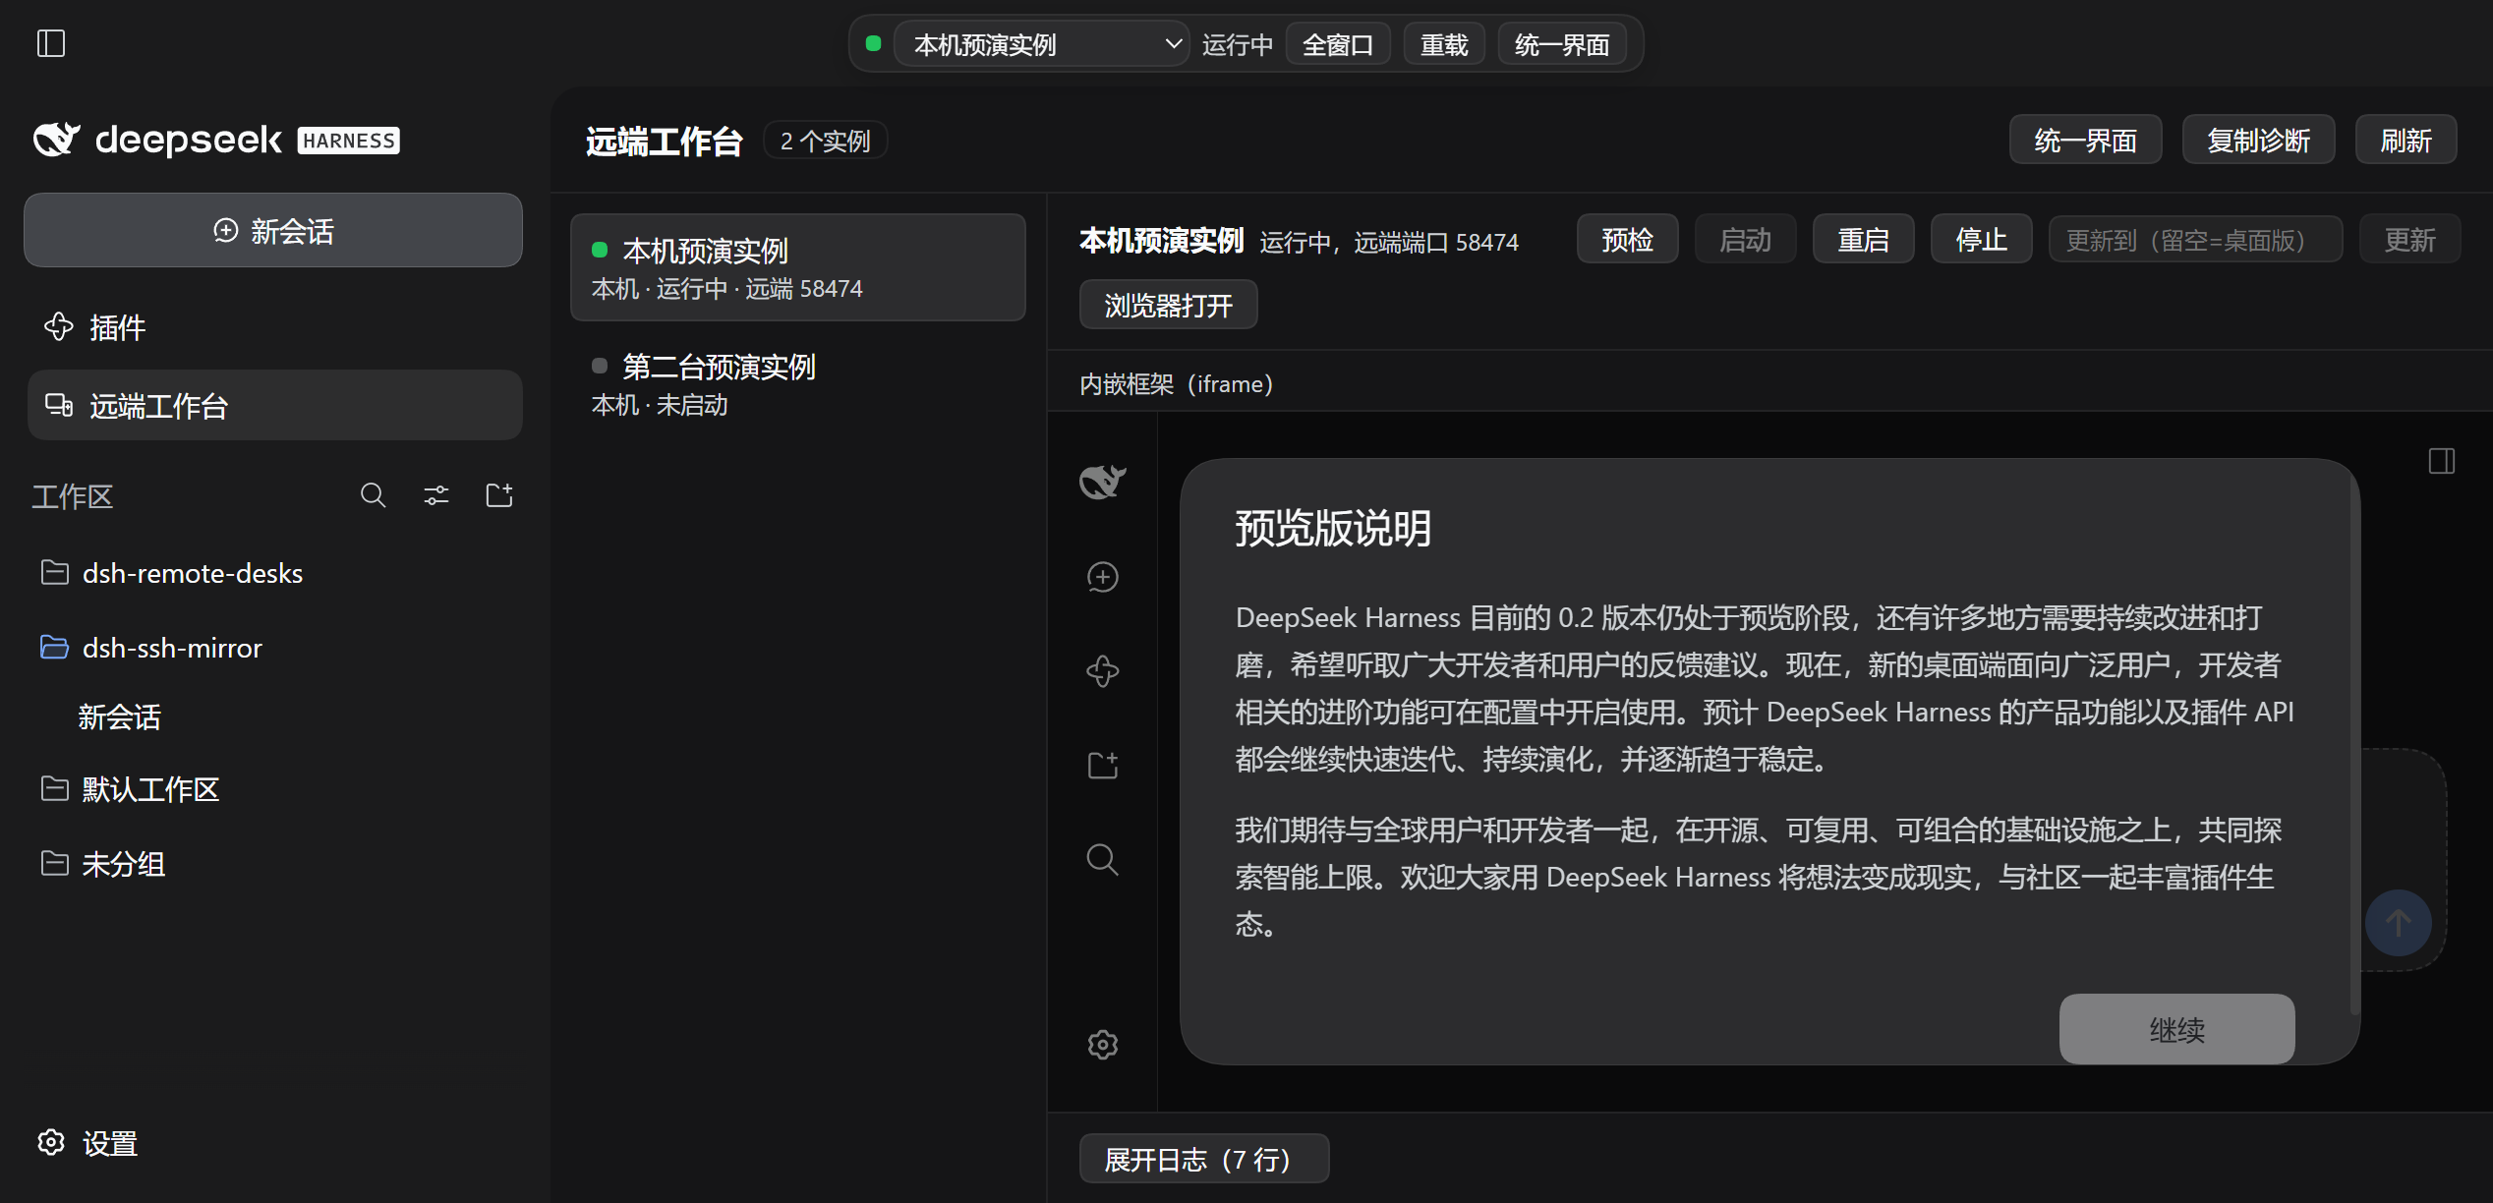2493x1203 pixels.
Task: Open settings gear in the iframe rail
Action: tap(1103, 1045)
